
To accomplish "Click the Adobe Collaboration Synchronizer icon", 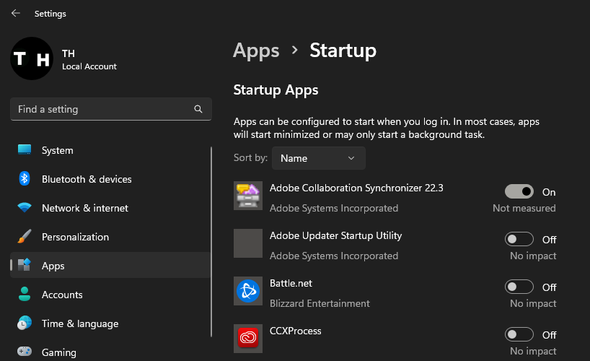I will [x=248, y=196].
